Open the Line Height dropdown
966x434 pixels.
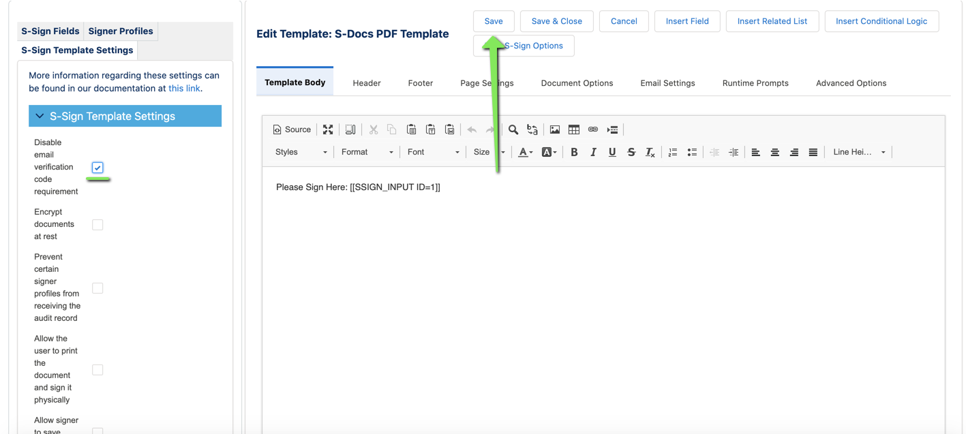click(859, 152)
